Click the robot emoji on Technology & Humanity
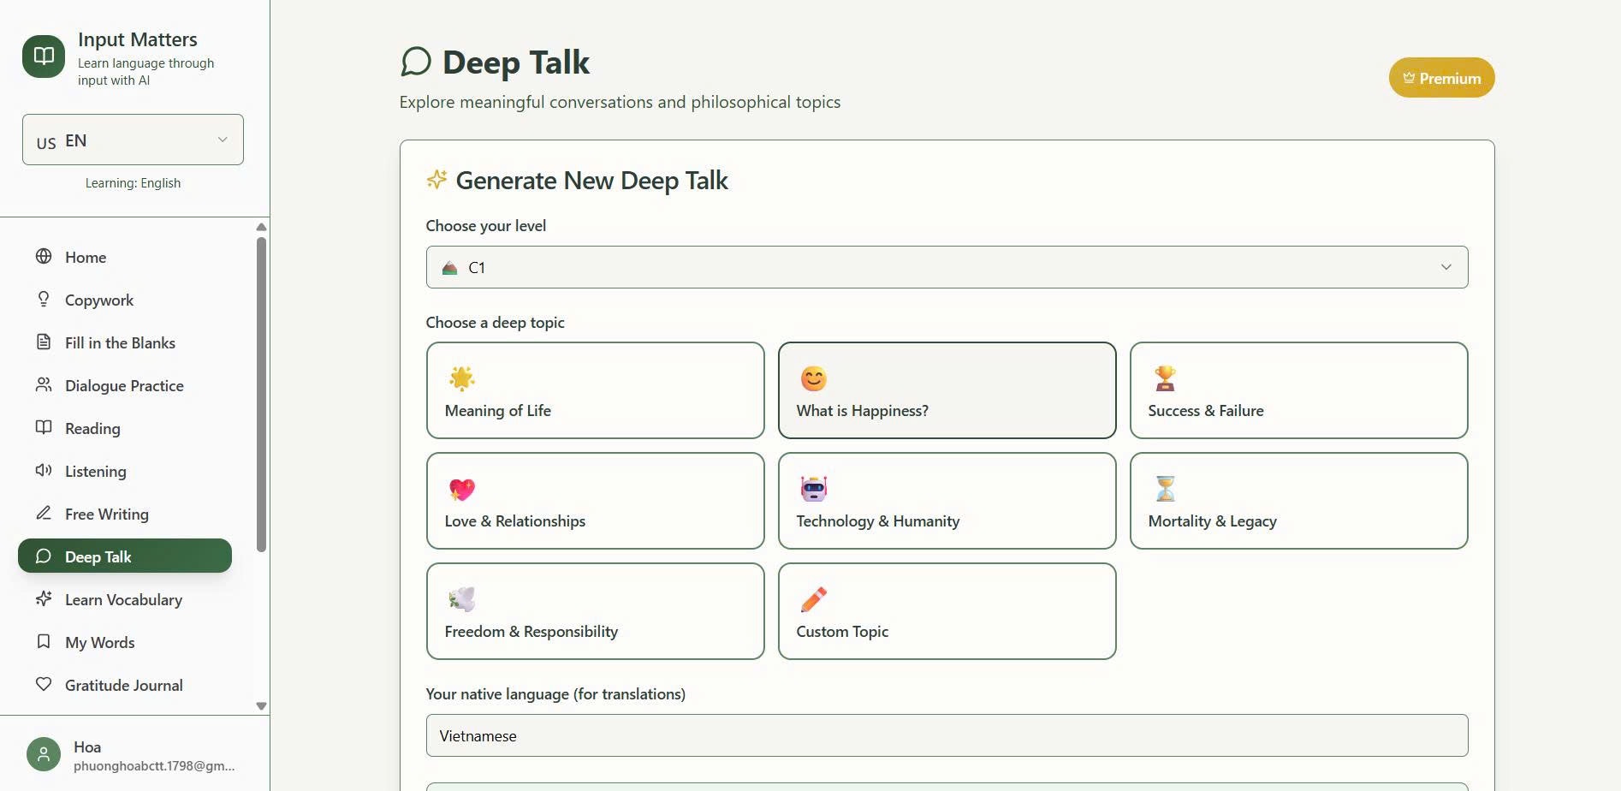 (x=814, y=489)
